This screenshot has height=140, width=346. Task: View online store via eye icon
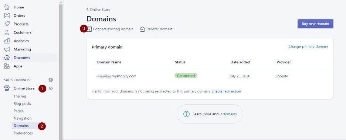51,88
